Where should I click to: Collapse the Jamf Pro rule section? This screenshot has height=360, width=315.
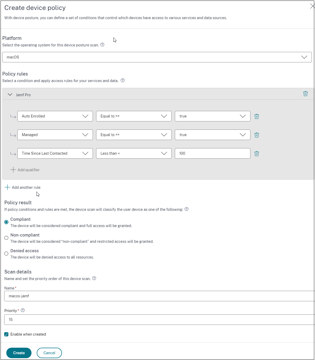tap(10, 95)
